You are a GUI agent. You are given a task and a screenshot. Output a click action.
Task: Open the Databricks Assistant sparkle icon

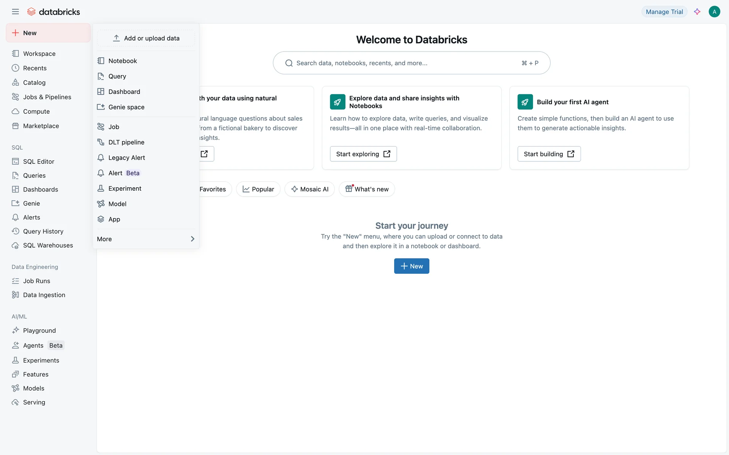click(x=697, y=12)
